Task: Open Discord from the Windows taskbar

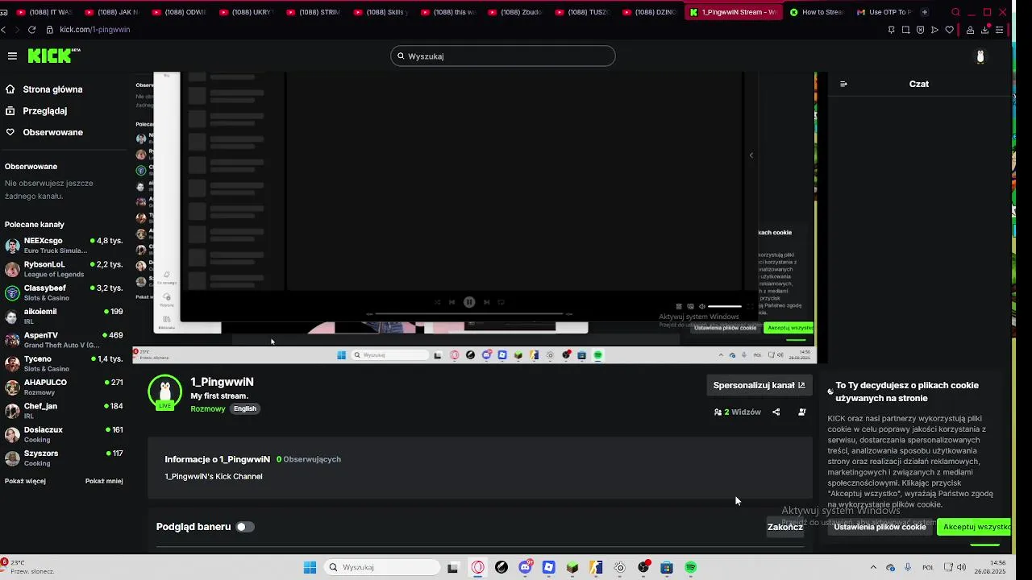Action: click(526, 567)
